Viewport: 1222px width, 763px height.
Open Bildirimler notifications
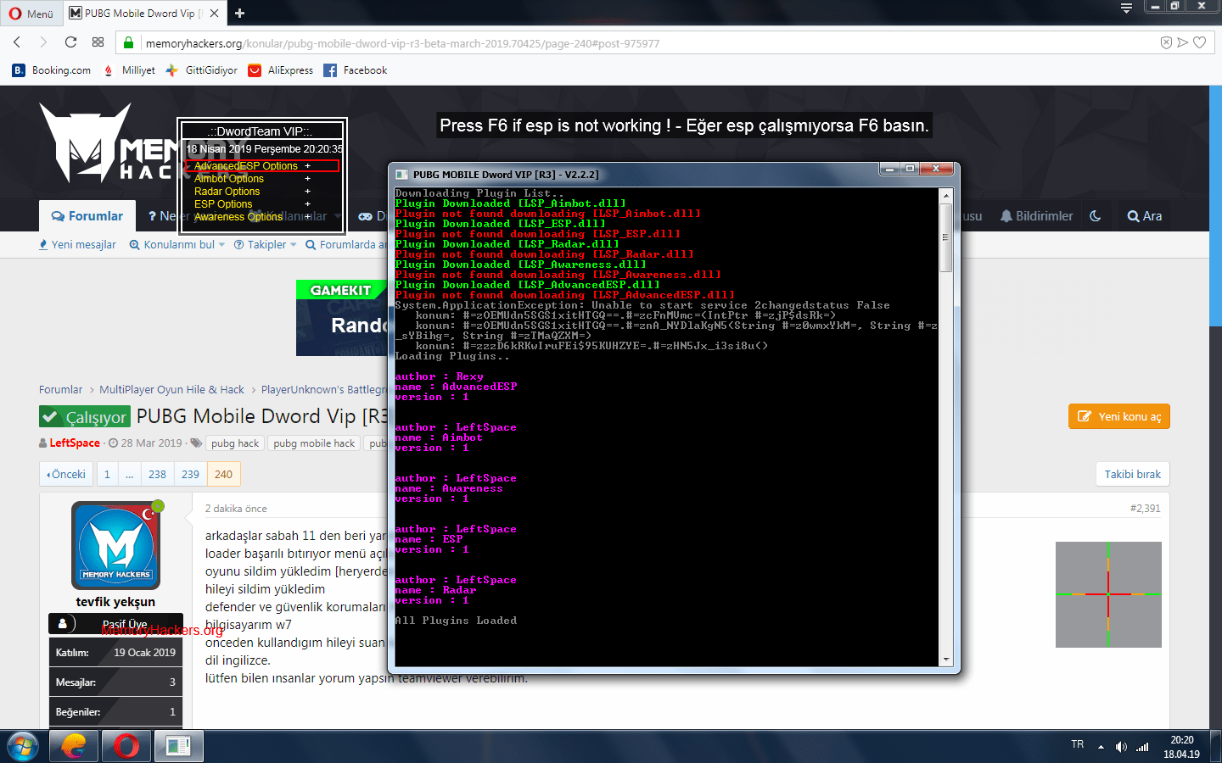[1036, 216]
